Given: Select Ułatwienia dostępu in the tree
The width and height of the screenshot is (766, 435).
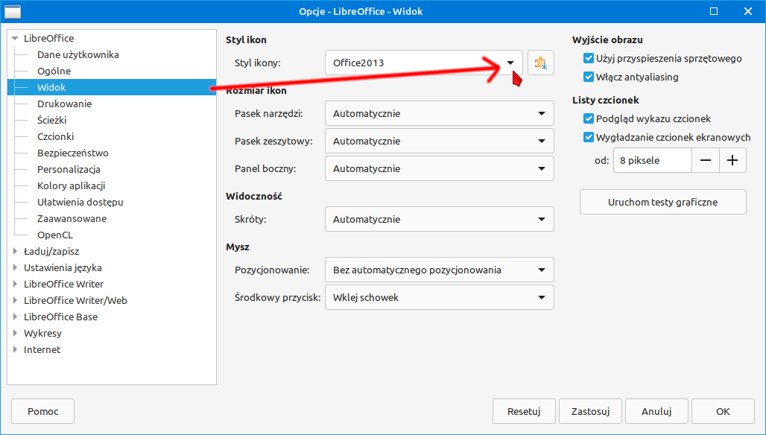Looking at the screenshot, I should [80, 202].
